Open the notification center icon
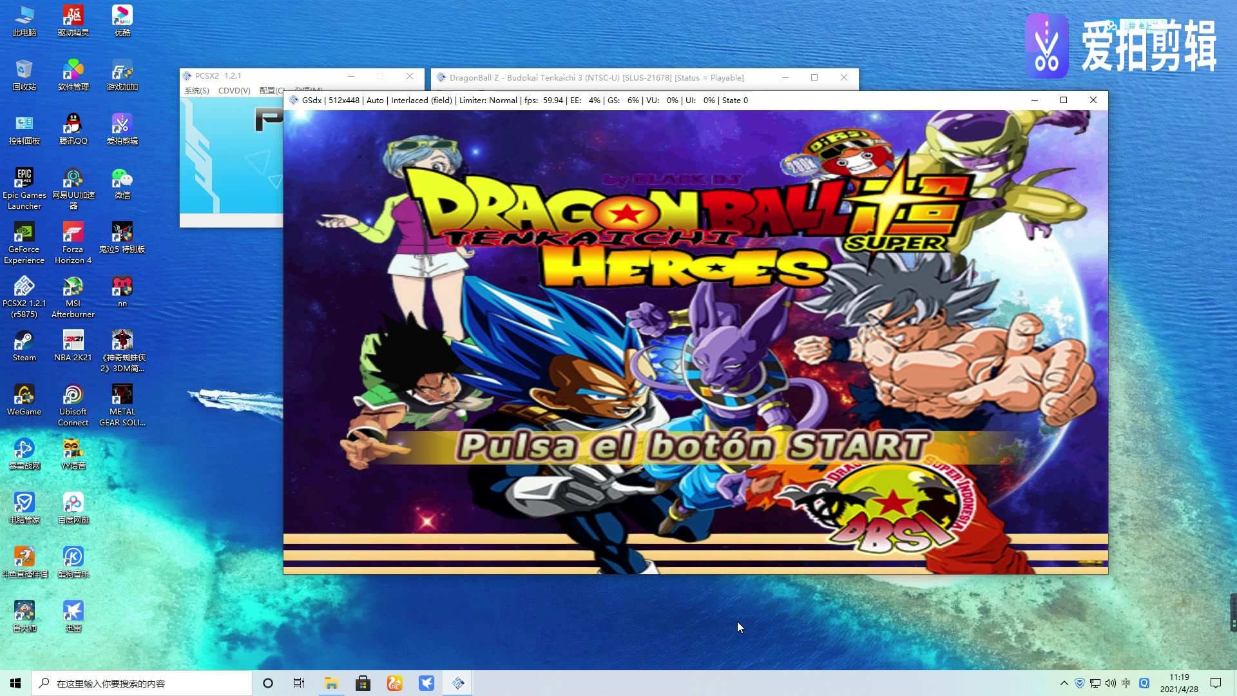The image size is (1237, 696). point(1216,683)
